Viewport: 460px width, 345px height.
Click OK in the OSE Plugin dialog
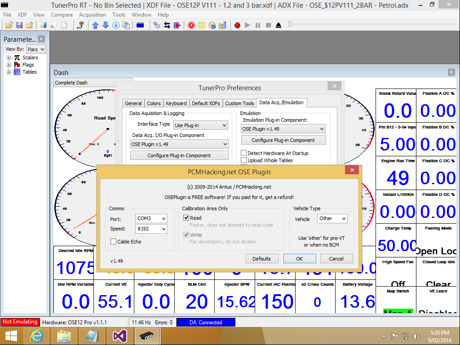[x=300, y=259]
